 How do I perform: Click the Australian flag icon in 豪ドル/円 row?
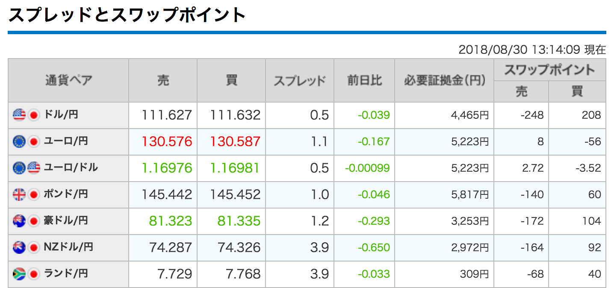[19, 221]
